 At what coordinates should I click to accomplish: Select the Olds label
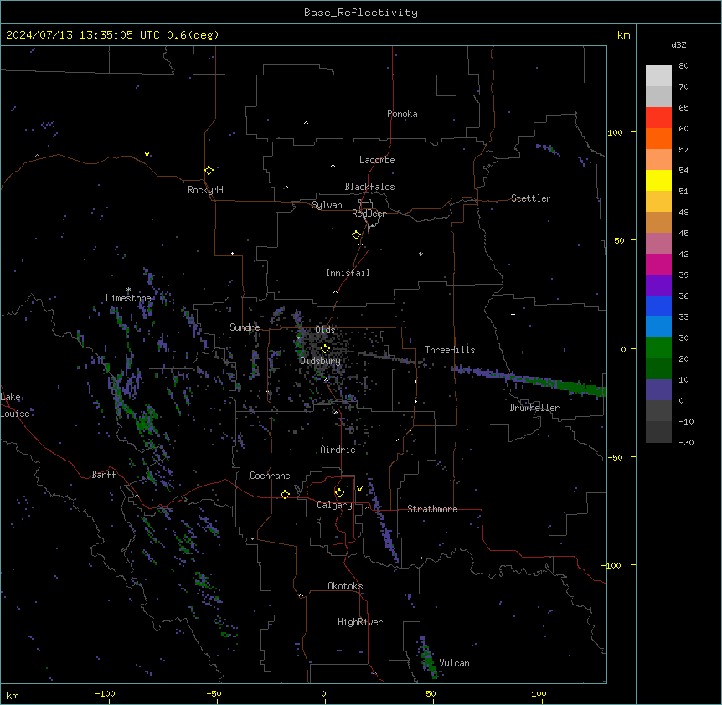tap(325, 330)
